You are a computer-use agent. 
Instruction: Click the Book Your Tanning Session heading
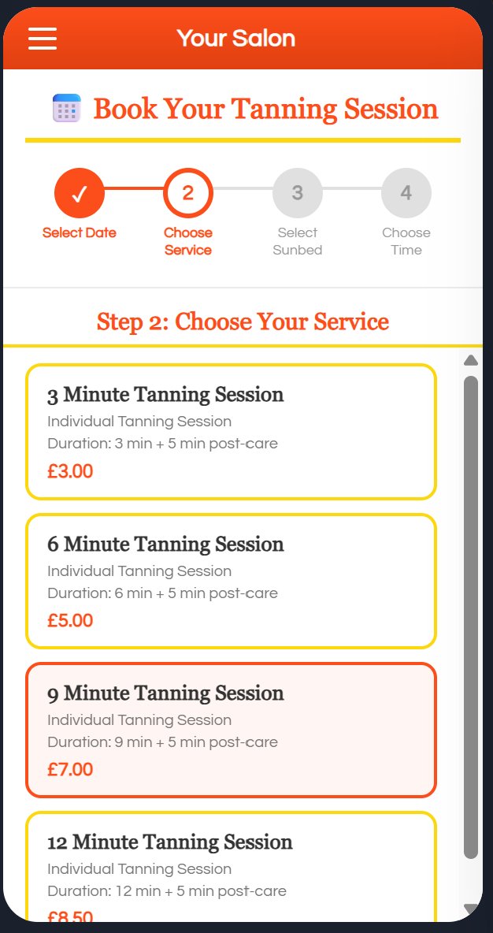tap(265, 109)
